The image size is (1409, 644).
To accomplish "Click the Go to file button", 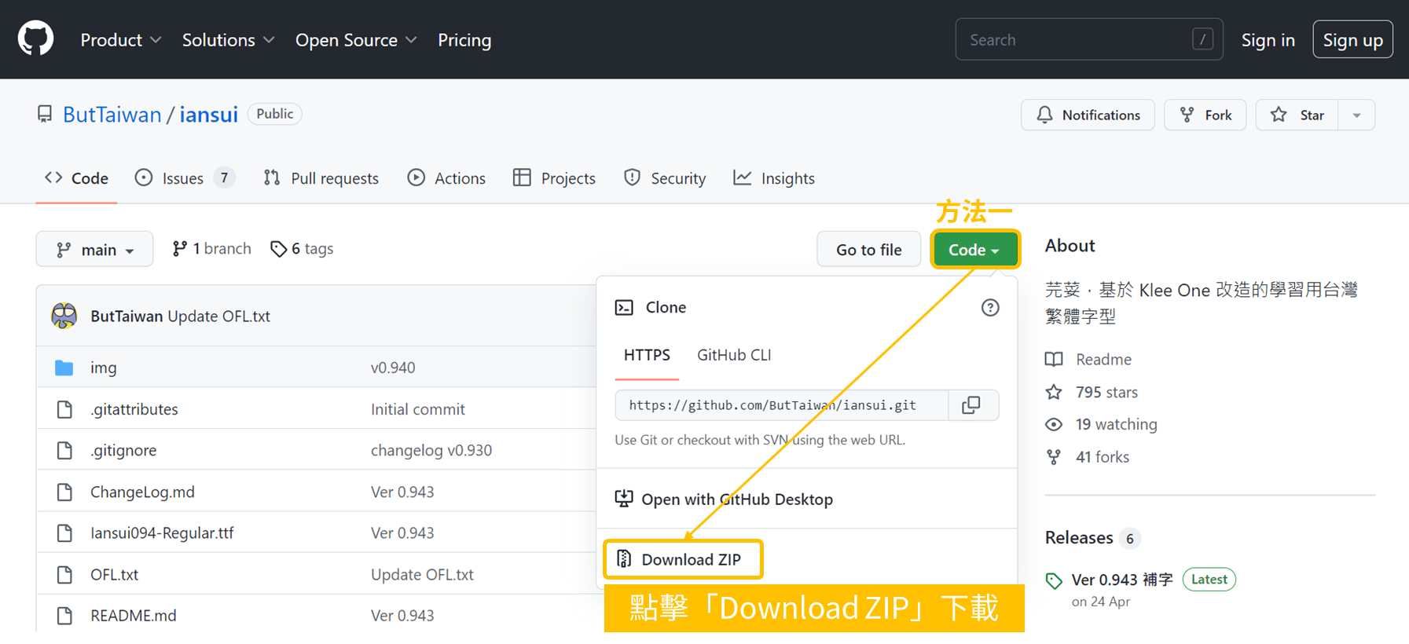I will [x=868, y=250].
